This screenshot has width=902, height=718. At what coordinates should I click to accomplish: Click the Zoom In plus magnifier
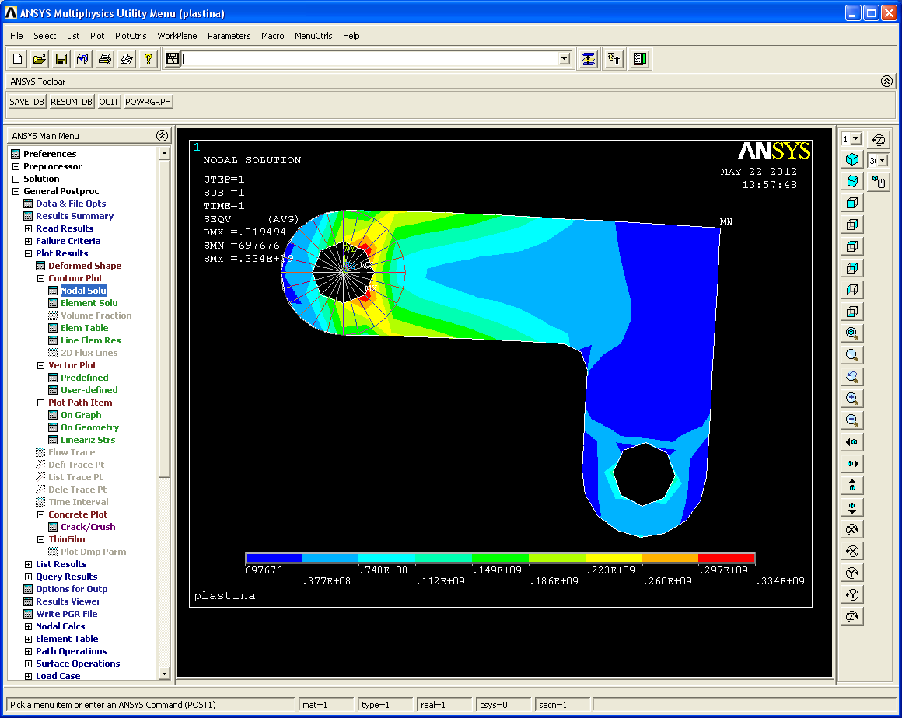pos(852,398)
